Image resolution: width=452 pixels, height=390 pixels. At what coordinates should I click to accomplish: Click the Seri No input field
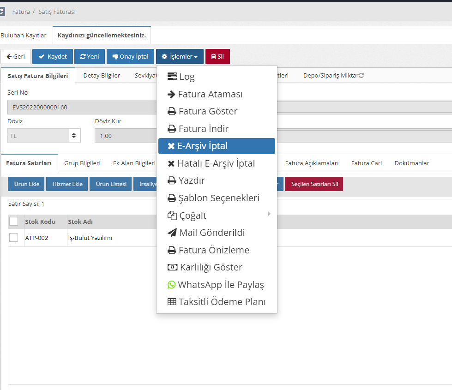(81, 107)
